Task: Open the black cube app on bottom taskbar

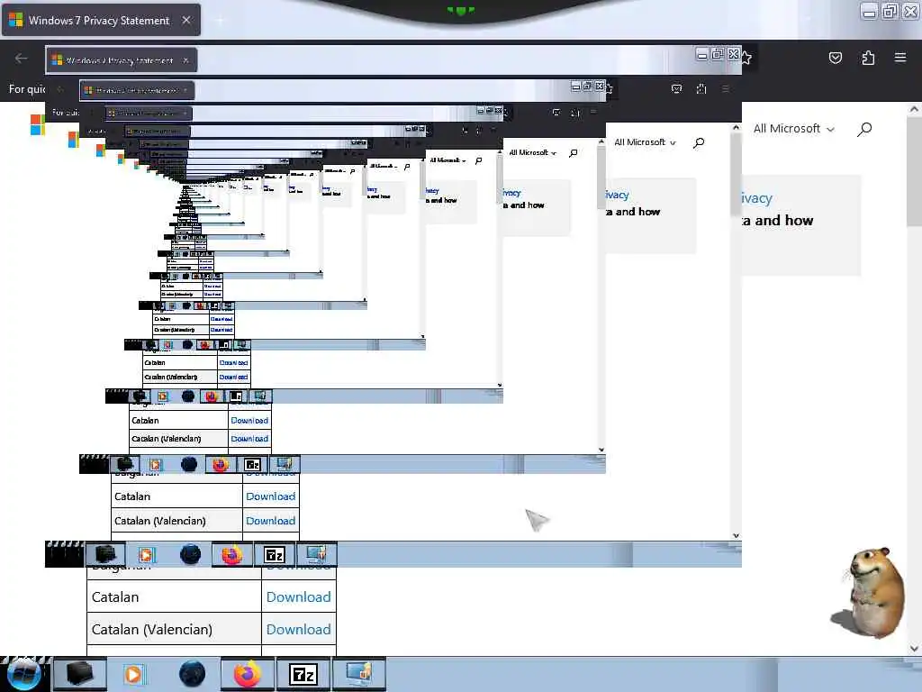Action: tap(80, 674)
